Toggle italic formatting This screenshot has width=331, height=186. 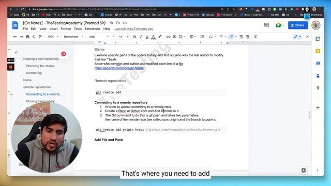coord(141,37)
